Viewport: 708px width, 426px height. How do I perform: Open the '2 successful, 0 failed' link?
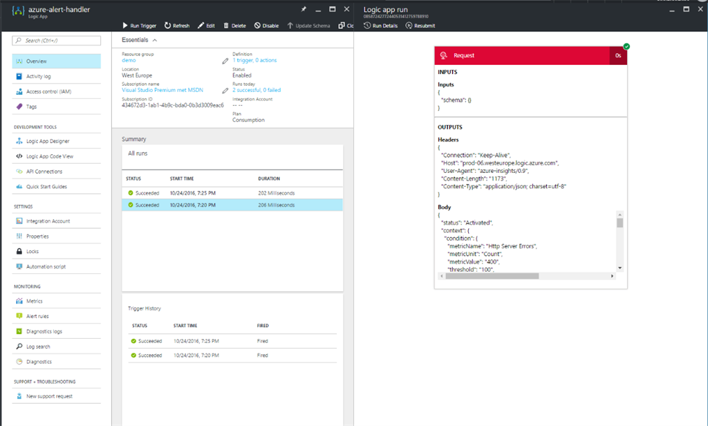pos(256,90)
